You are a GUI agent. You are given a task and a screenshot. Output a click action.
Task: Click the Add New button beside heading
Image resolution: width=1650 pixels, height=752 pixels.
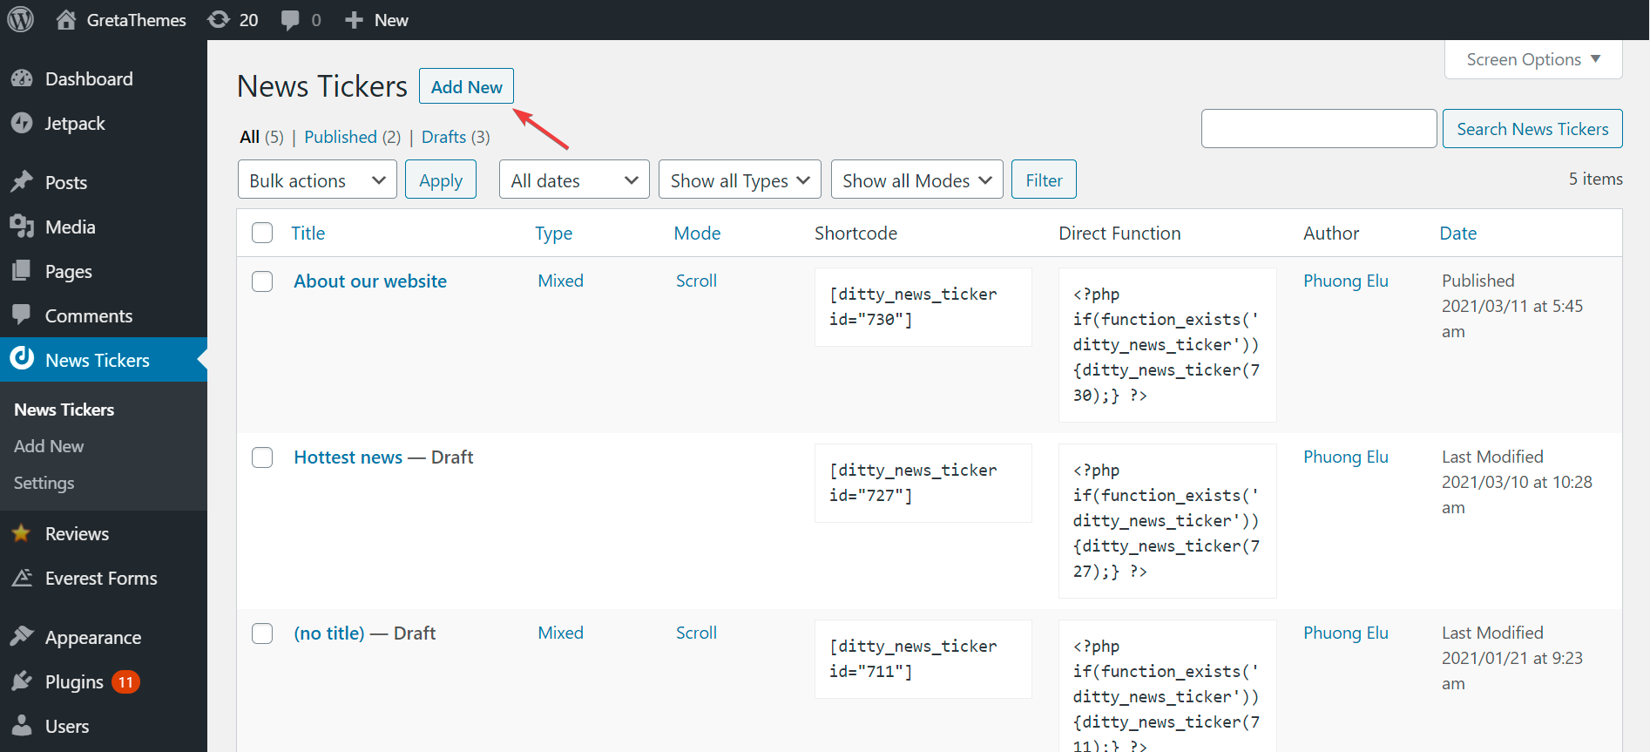tap(466, 86)
